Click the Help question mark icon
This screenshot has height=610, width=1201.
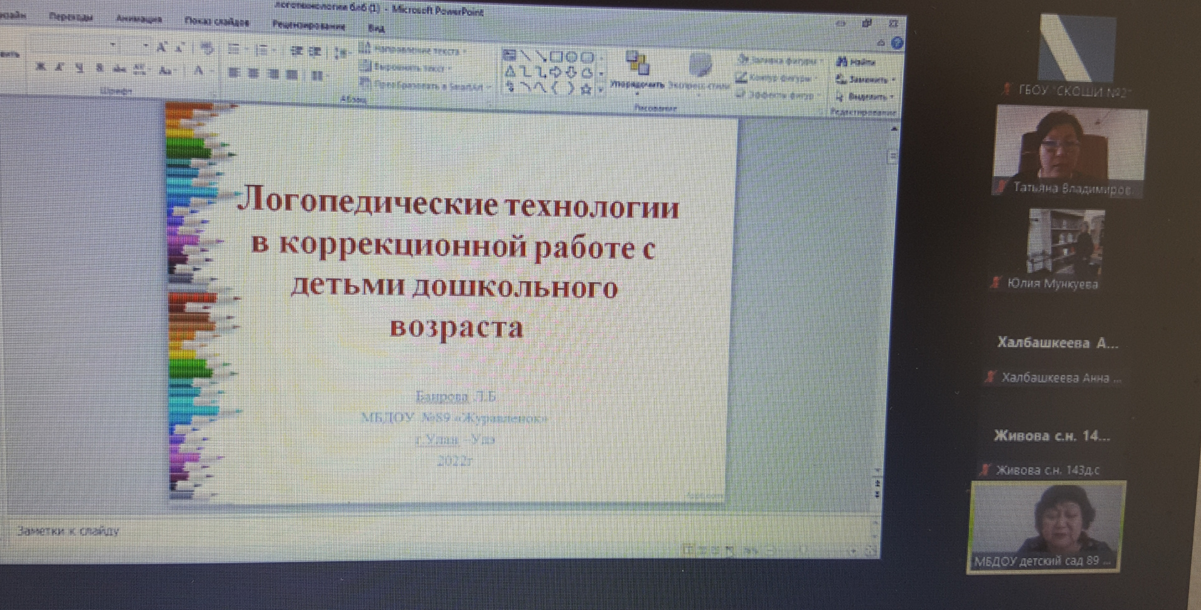(x=897, y=43)
